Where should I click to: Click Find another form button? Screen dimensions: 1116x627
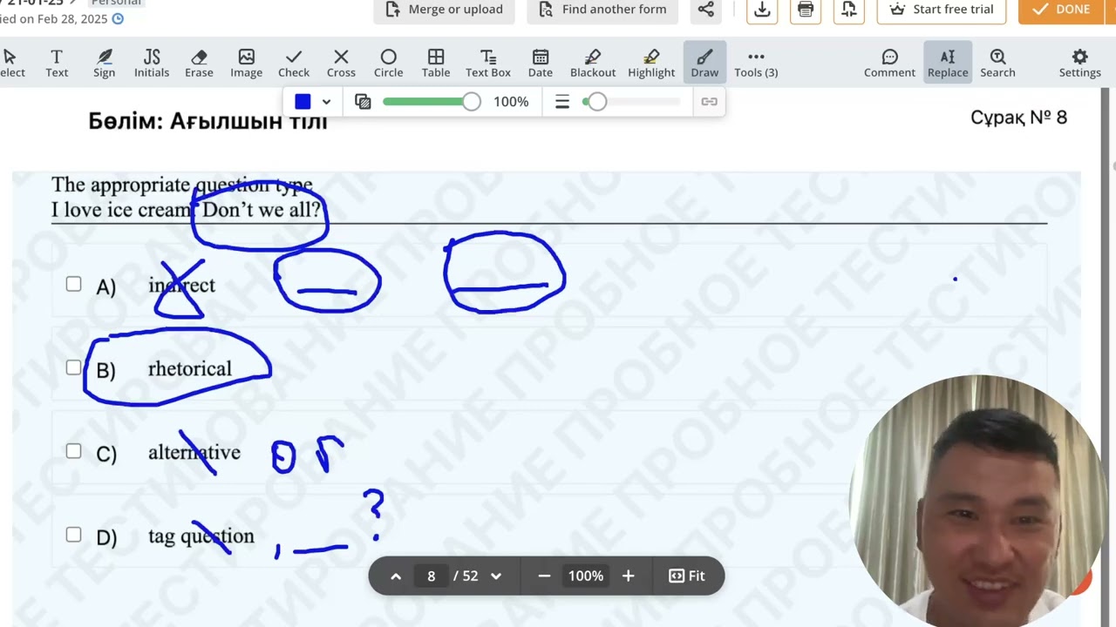click(x=602, y=10)
